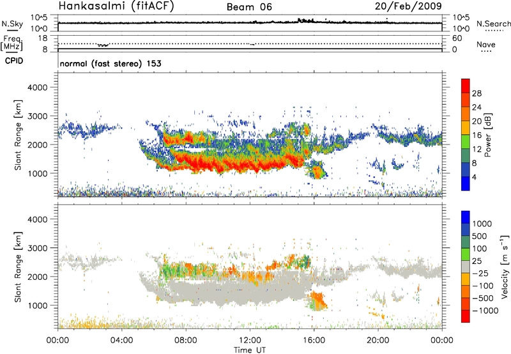
Task: Select the 'Freq. [MHz]' axis label
Action: (x=12, y=43)
